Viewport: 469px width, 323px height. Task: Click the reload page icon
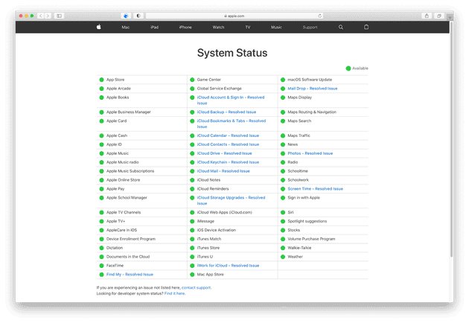[320, 16]
